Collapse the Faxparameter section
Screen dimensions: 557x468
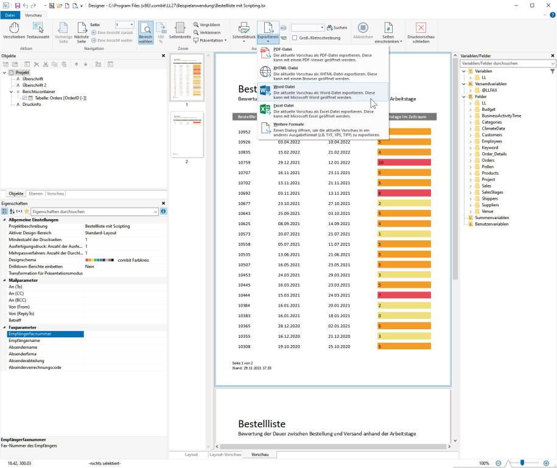tap(4, 327)
